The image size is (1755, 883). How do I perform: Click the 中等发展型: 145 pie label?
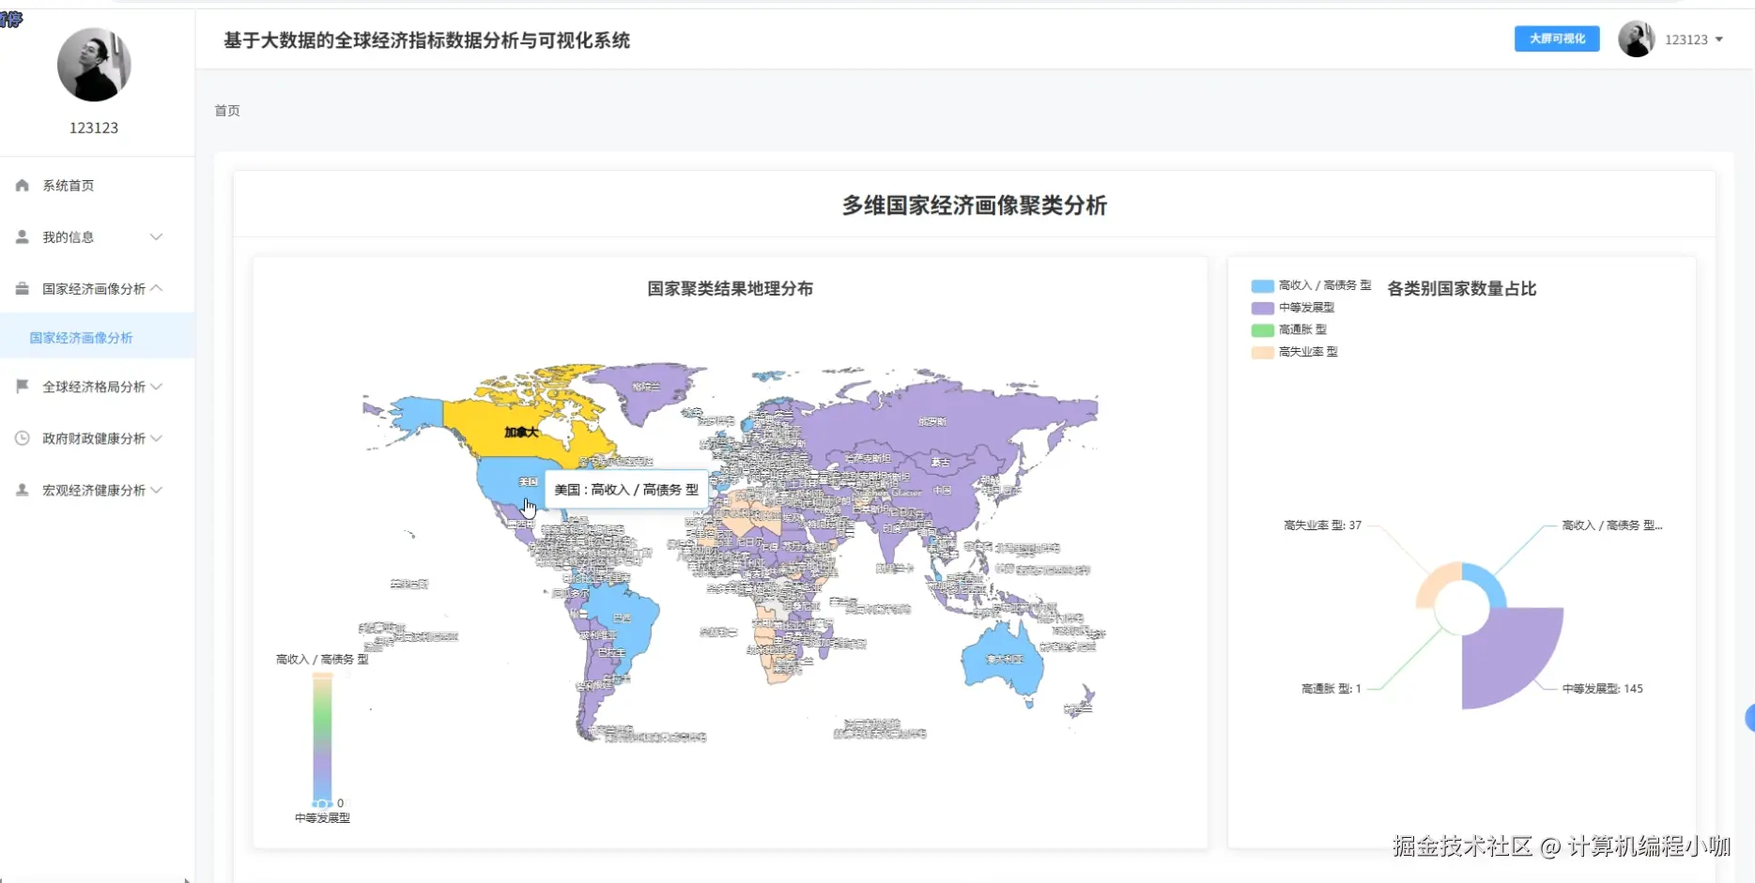point(1603,689)
